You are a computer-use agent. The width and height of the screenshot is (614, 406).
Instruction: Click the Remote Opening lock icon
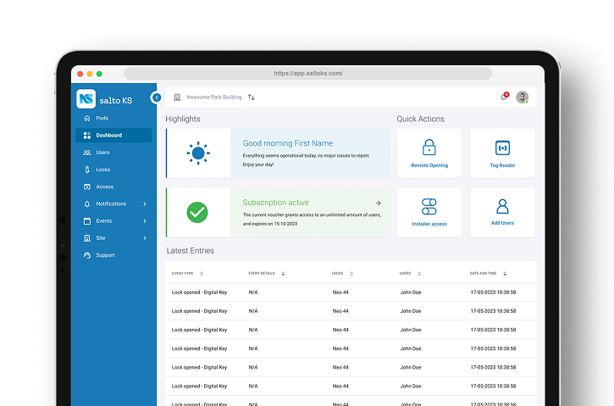pyautogui.click(x=429, y=147)
